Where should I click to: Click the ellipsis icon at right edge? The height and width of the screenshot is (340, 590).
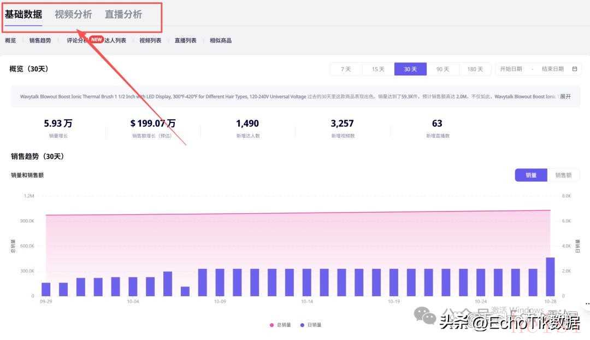586,304
